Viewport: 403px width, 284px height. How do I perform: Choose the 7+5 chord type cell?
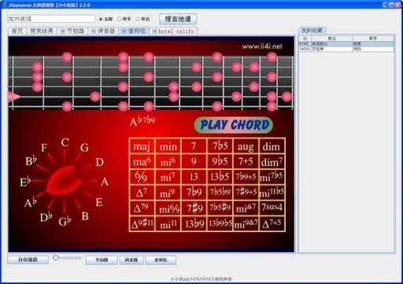pos(246,161)
